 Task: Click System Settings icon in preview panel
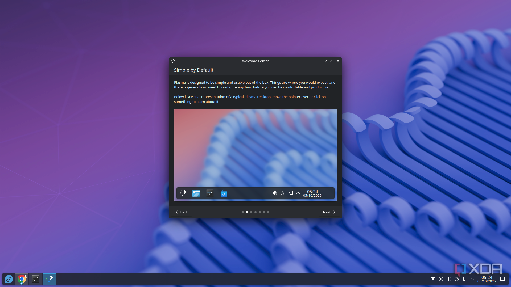click(x=210, y=193)
